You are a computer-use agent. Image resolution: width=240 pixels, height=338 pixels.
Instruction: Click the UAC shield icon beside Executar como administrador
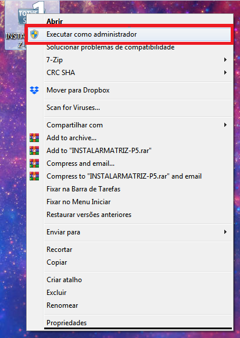click(34, 34)
